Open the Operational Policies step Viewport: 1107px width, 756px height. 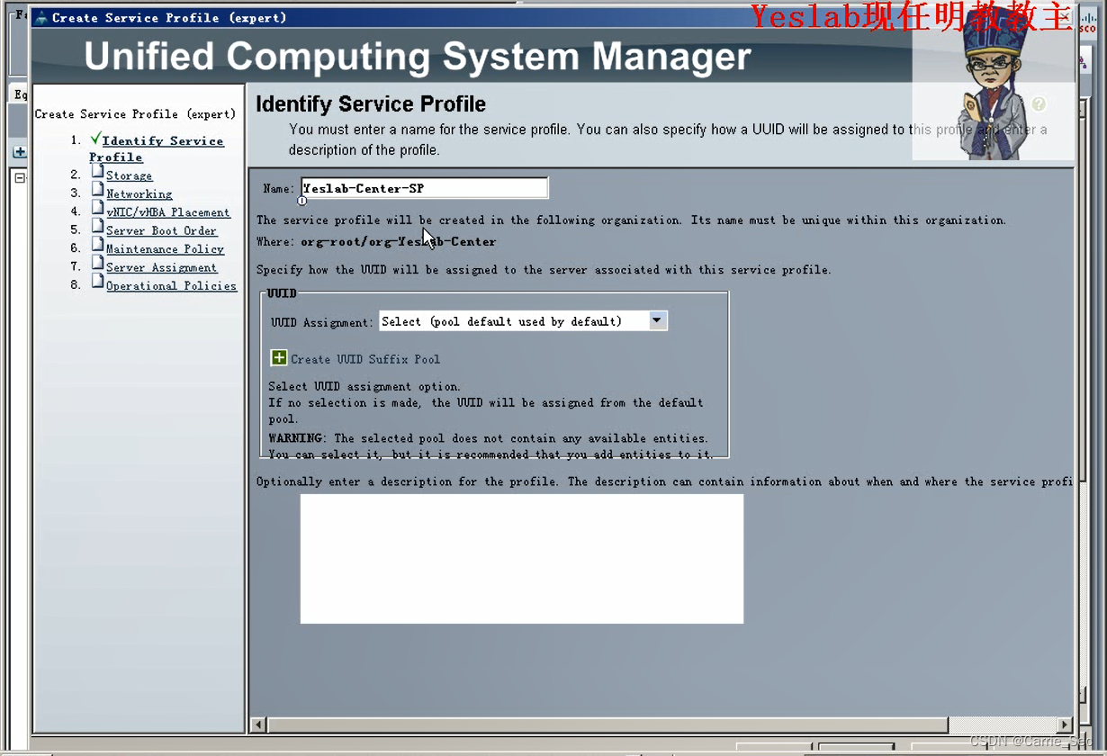[x=171, y=285]
